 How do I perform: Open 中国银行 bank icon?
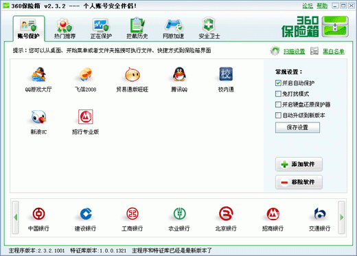[x=38, y=213]
